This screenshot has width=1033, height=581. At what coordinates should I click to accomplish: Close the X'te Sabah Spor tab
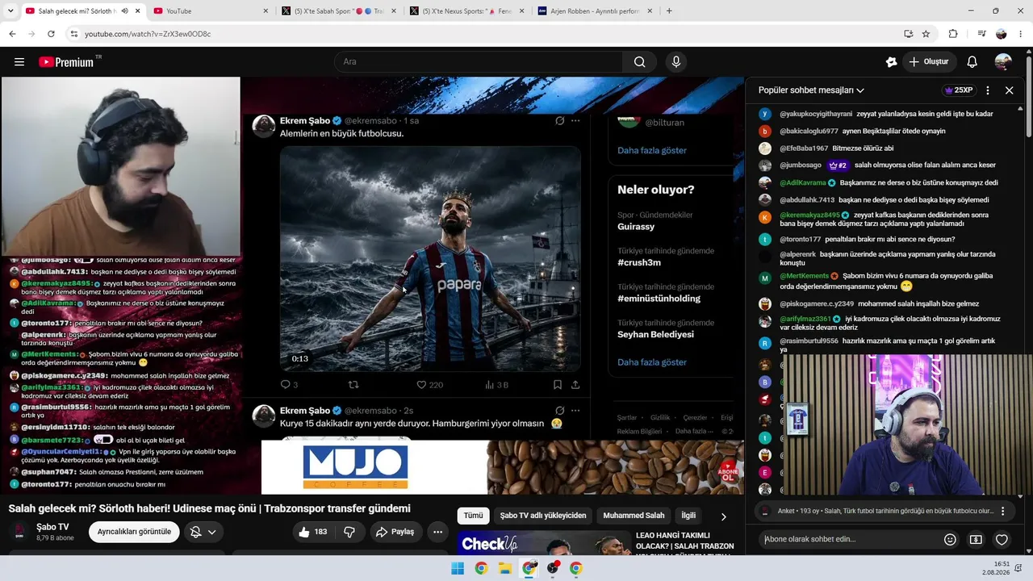click(393, 11)
